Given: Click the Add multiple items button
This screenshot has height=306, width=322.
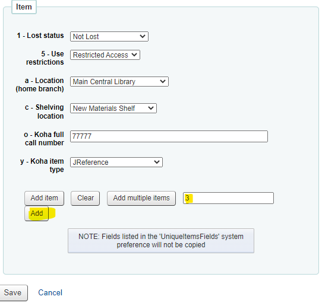Looking at the screenshot, I should 141,198.
